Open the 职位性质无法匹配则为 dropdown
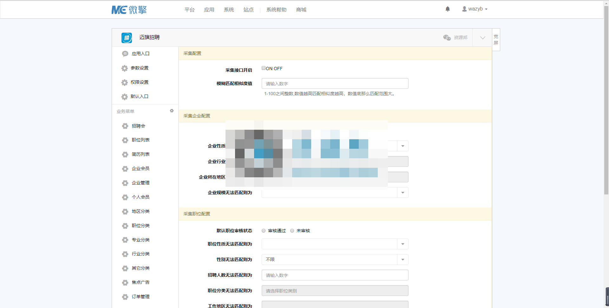Viewport: 609px width, 308px height. click(x=335, y=244)
